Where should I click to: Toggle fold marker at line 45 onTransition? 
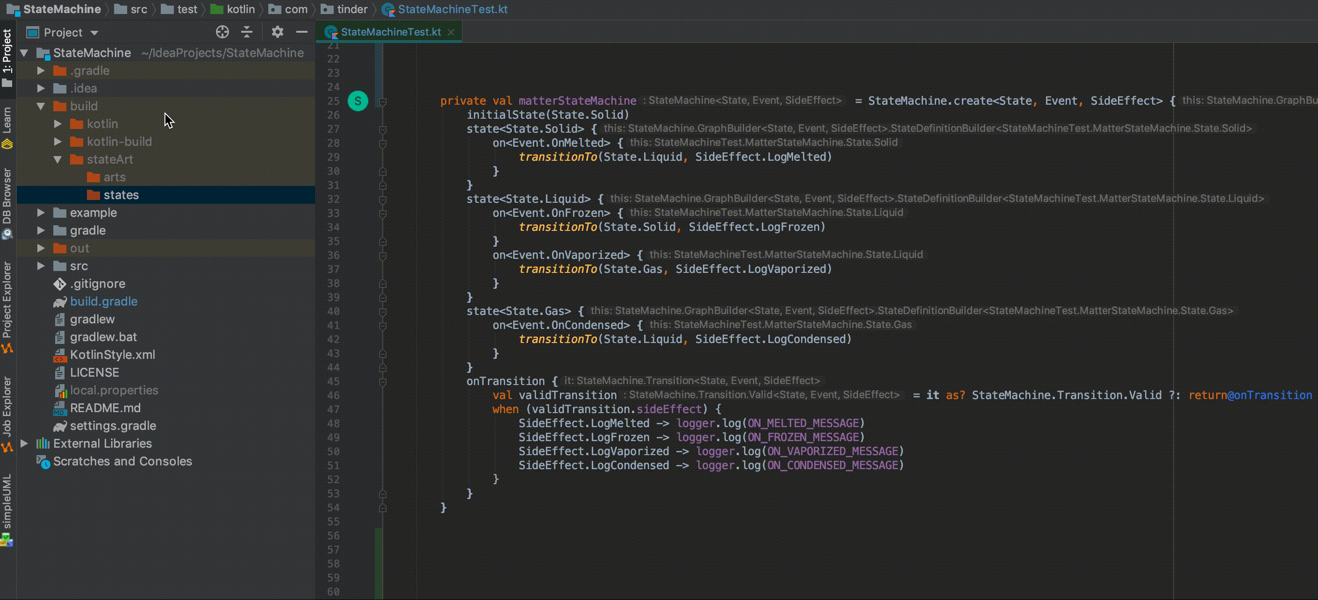point(383,382)
